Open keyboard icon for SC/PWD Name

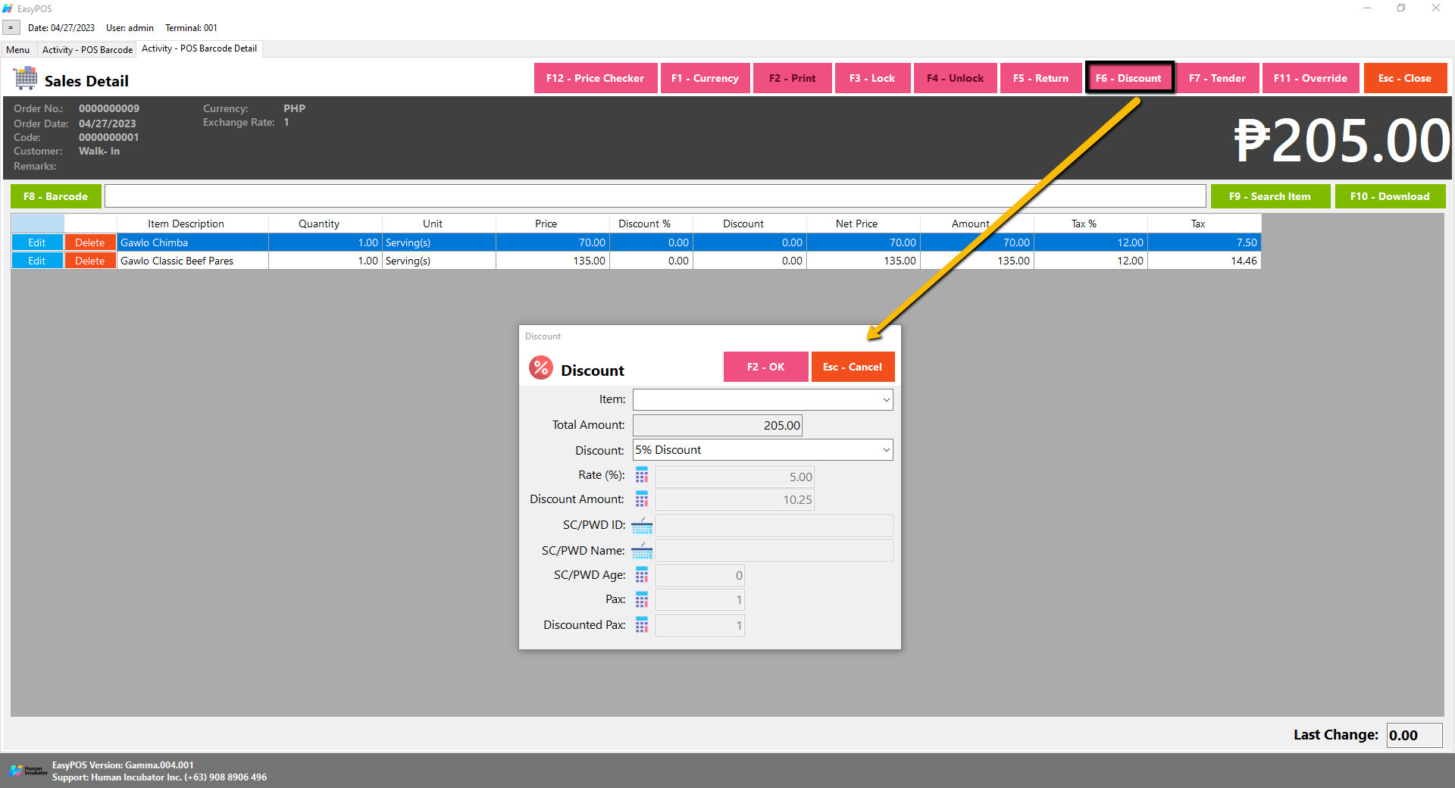pyautogui.click(x=641, y=551)
